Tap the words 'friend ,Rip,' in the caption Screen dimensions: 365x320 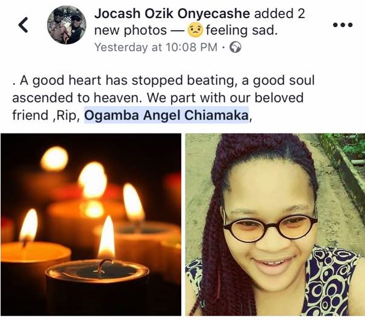tap(46, 115)
